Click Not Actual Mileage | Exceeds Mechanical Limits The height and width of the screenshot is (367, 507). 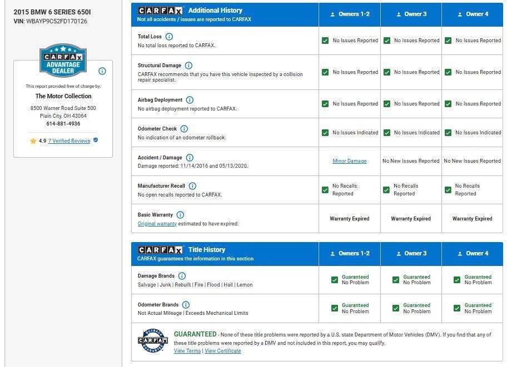pos(193,313)
